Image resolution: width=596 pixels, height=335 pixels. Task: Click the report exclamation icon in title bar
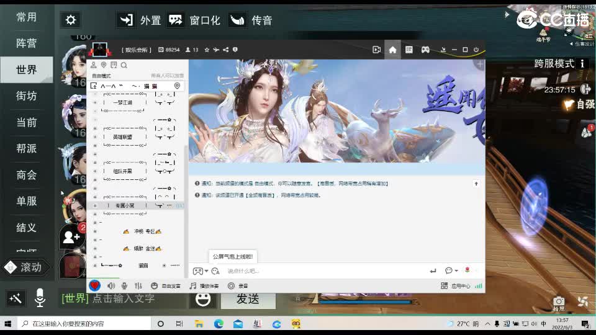point(235,50)
